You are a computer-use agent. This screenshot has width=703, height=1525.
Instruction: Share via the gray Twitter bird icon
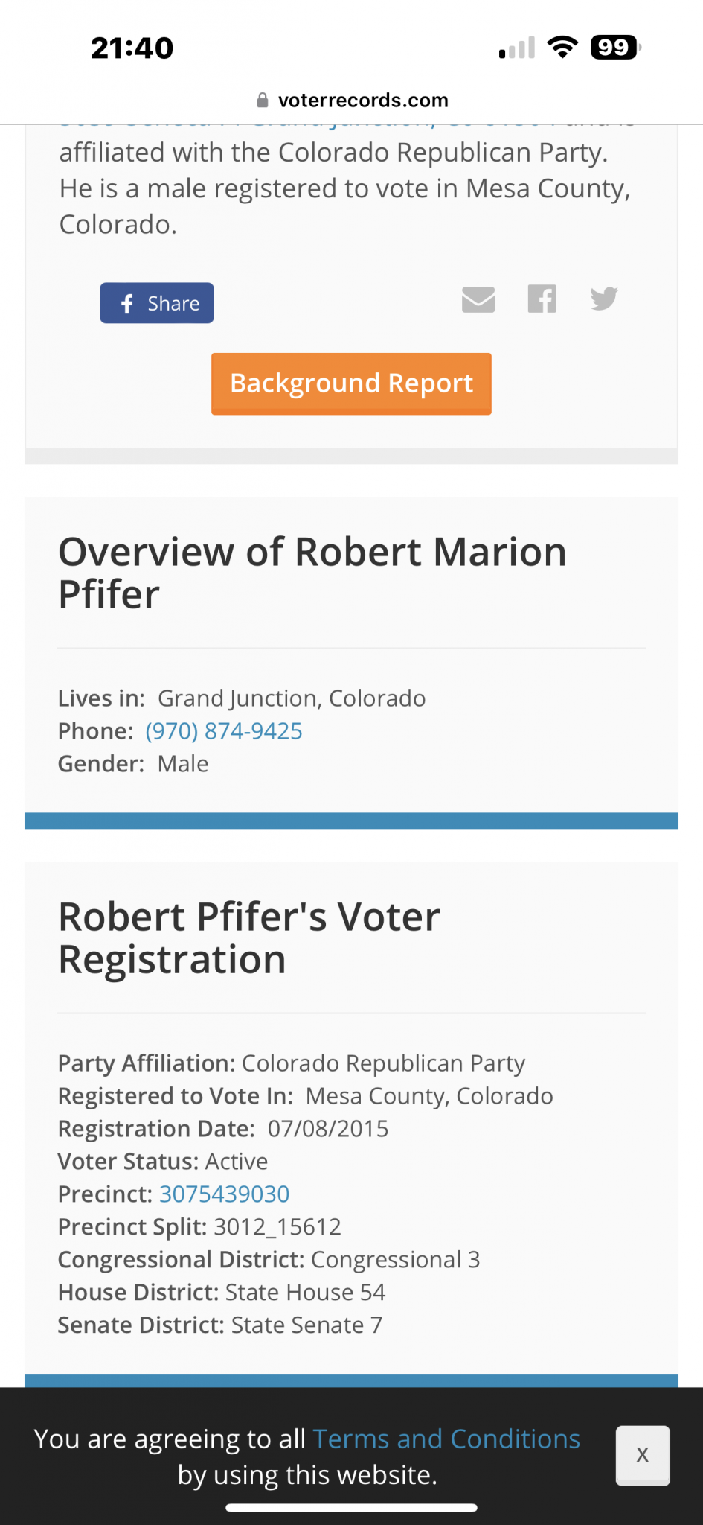click(604, 299)
